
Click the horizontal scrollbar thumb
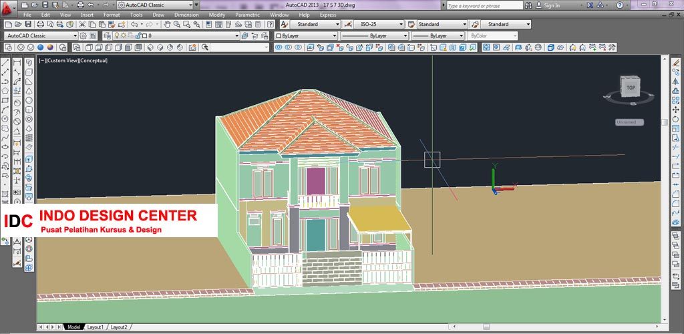[486, 327]
